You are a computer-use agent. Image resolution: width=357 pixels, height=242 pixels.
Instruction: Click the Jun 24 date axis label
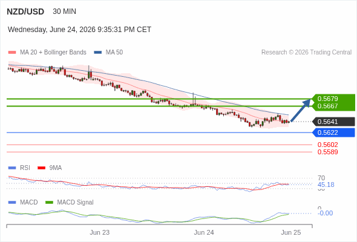tap(204, 233)
